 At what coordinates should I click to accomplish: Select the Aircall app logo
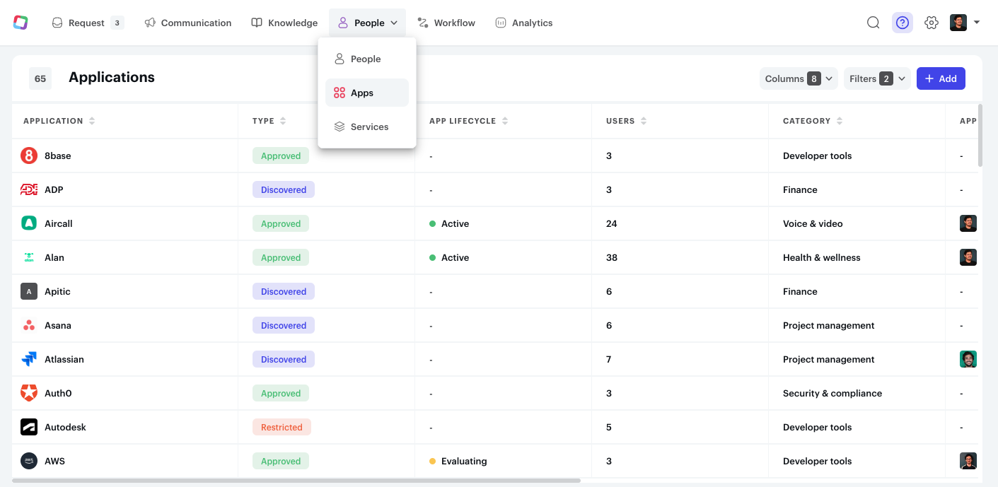[29, 223]
